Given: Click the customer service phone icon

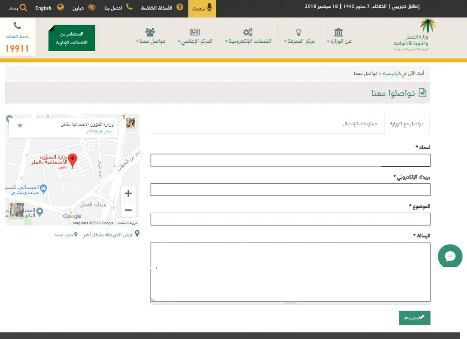Looking at the screenshot, I should (17, 26).
